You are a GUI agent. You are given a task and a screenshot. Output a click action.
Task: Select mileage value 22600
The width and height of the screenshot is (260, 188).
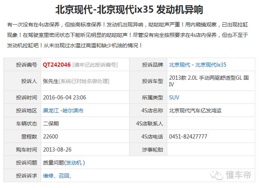coord(51,137)
